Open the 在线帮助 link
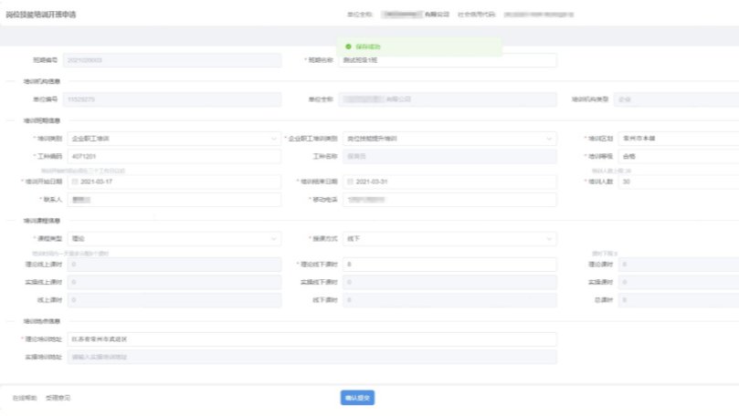The image size is (739, 416). [x=25, y=398]
